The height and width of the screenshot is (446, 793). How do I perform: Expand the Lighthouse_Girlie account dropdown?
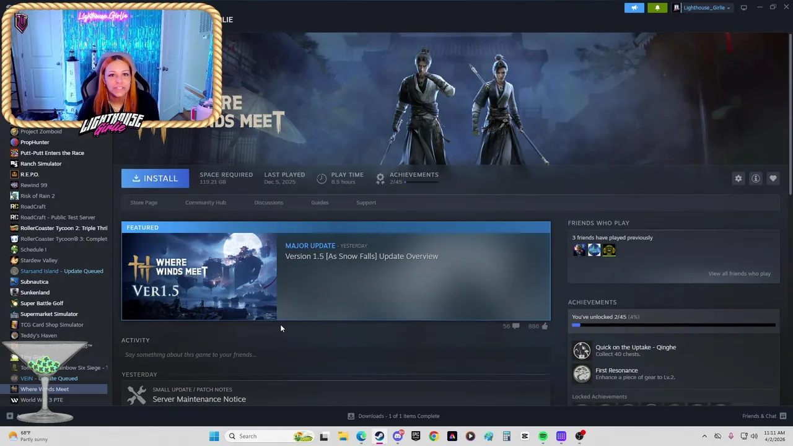pyautogui.click(x=702, y=7)
